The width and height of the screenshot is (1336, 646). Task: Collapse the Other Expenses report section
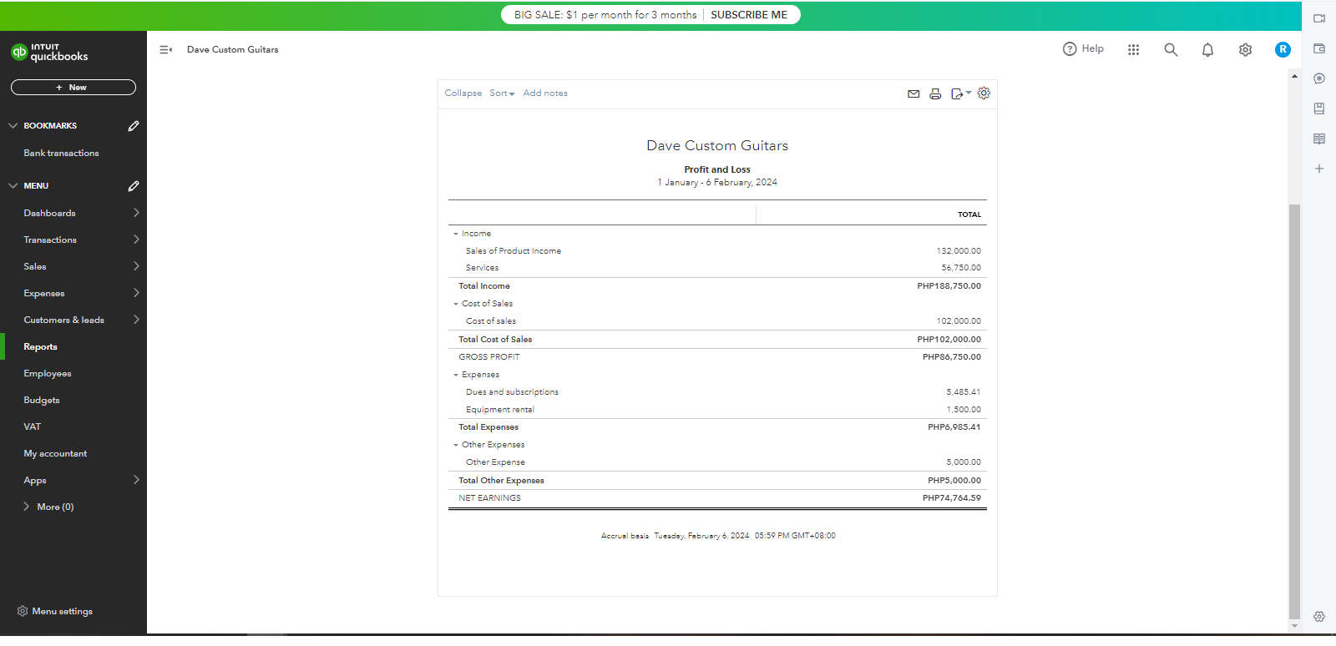(456, 445)
